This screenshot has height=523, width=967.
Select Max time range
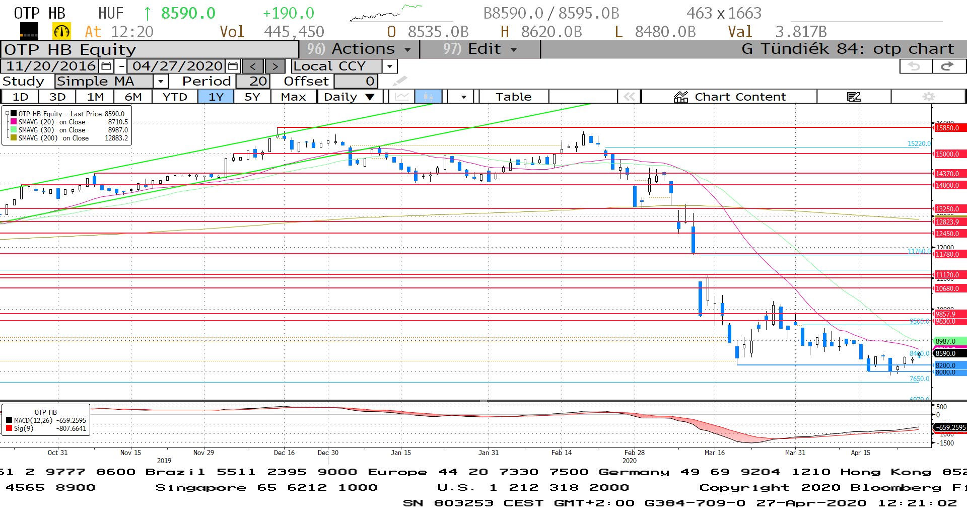point(293,96)
